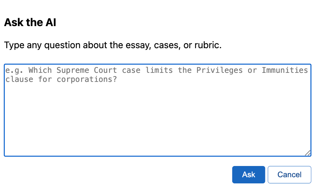This screenshot has height=191, width=315.
Task: Click the 'Ask the AI' heading
Action: tap(30, 22)
